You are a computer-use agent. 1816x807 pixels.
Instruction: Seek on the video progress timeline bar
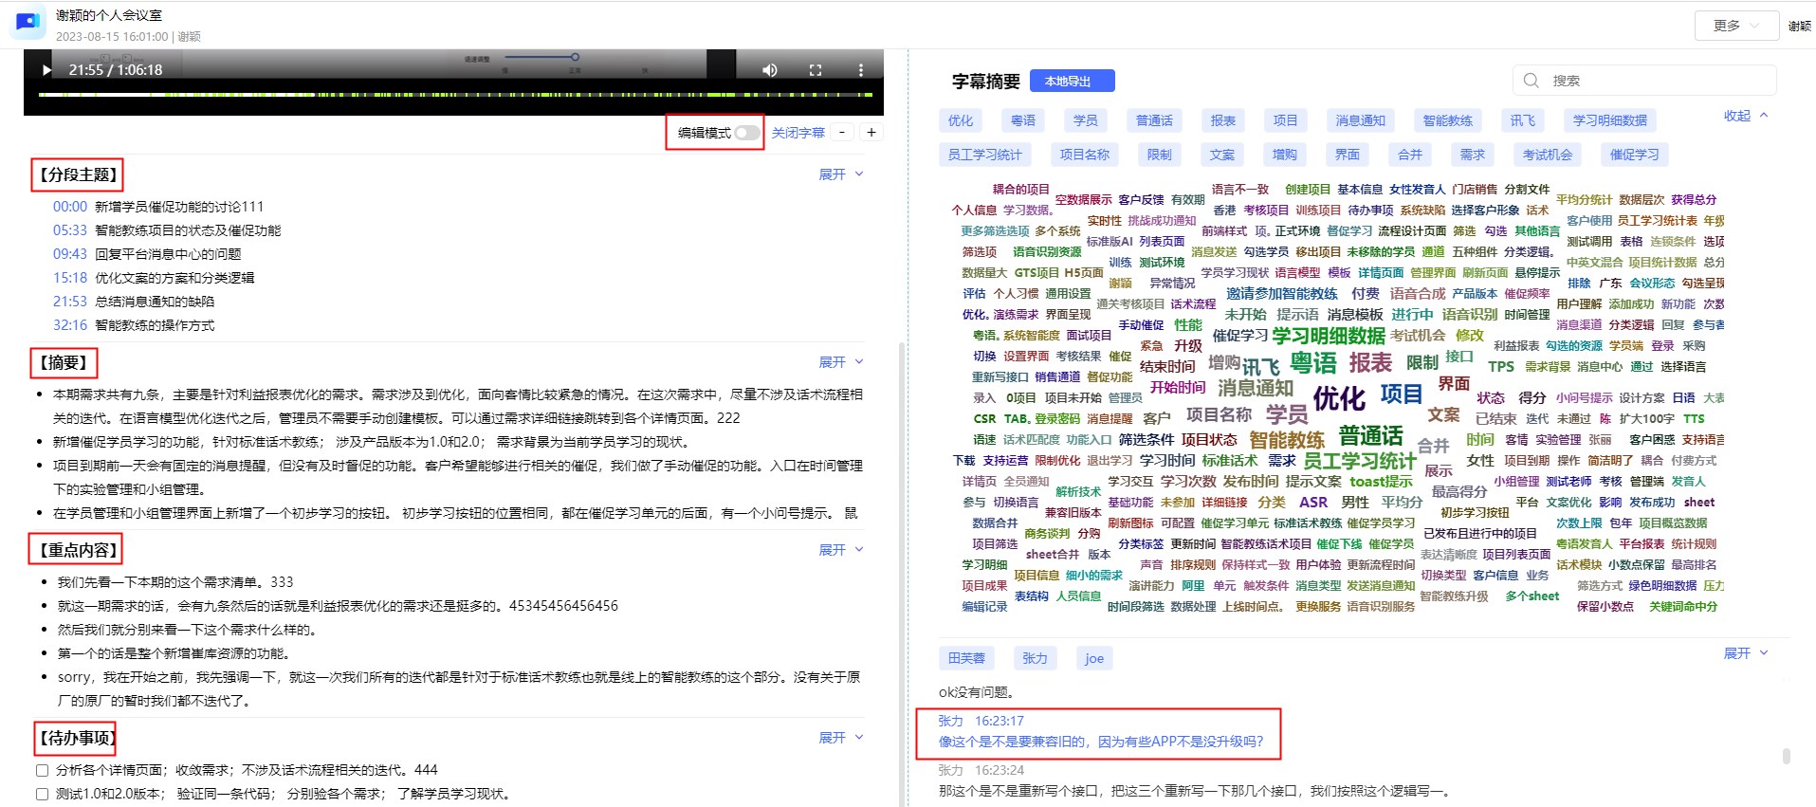[455, 95]
